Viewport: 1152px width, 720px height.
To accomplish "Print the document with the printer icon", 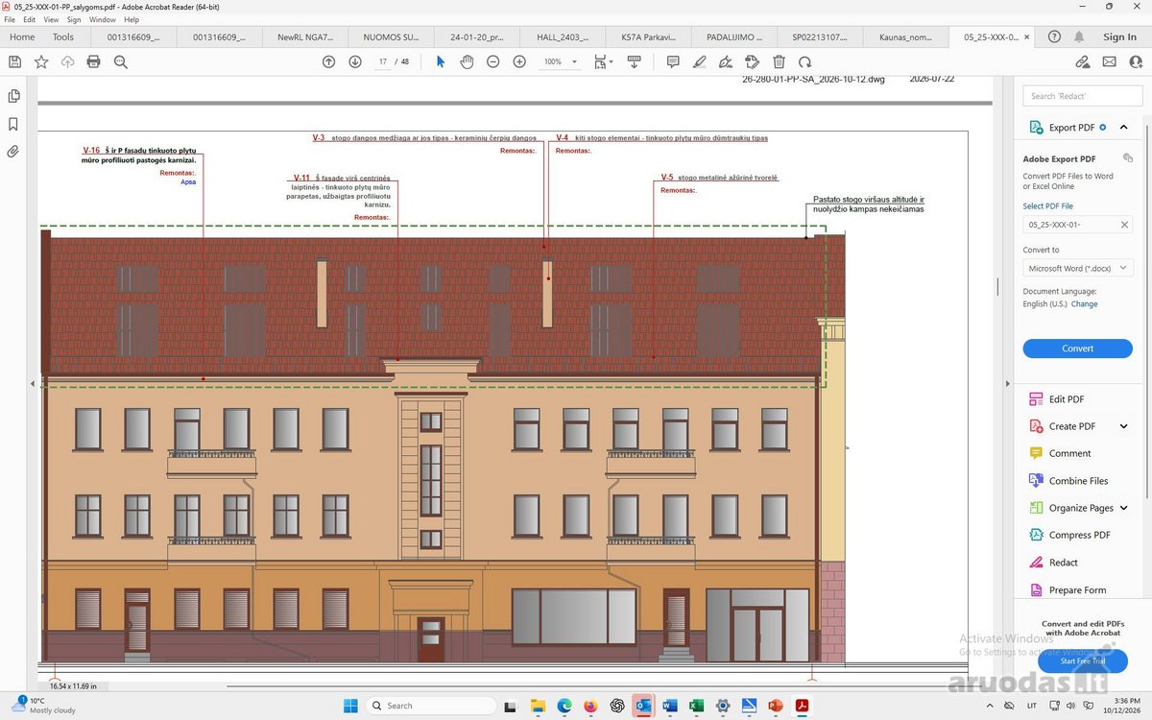I will tap(93, 61).
